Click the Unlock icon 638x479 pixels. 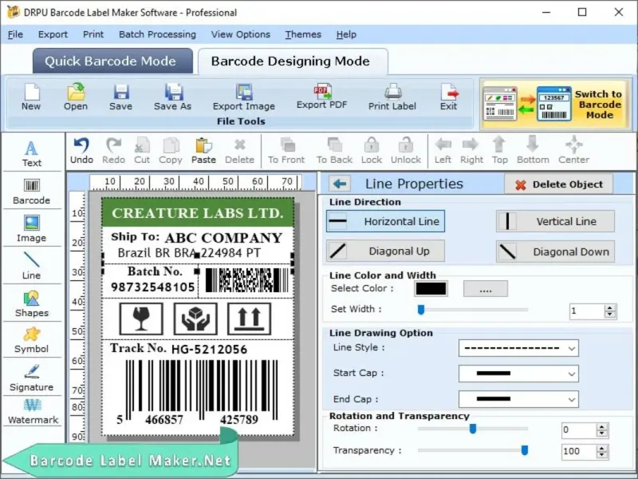pos(406,151)
